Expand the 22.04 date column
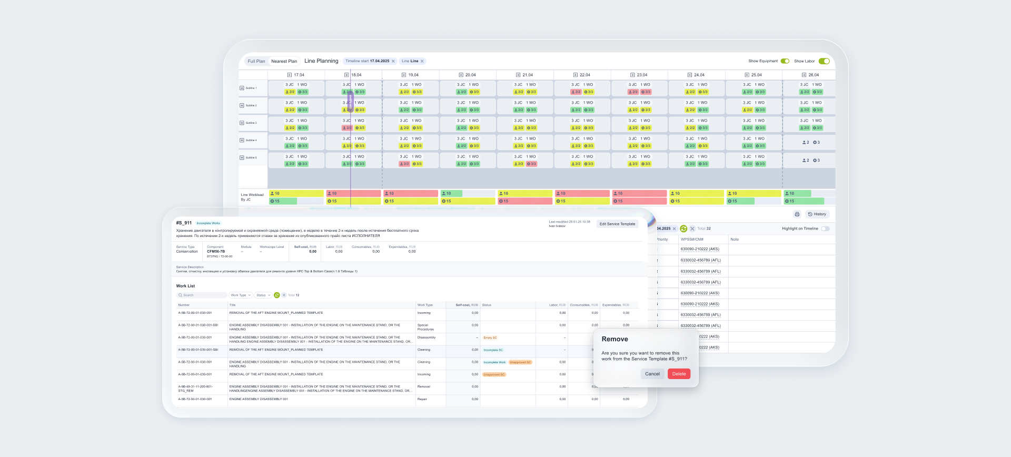The image size is (1011, 457). 575,75
